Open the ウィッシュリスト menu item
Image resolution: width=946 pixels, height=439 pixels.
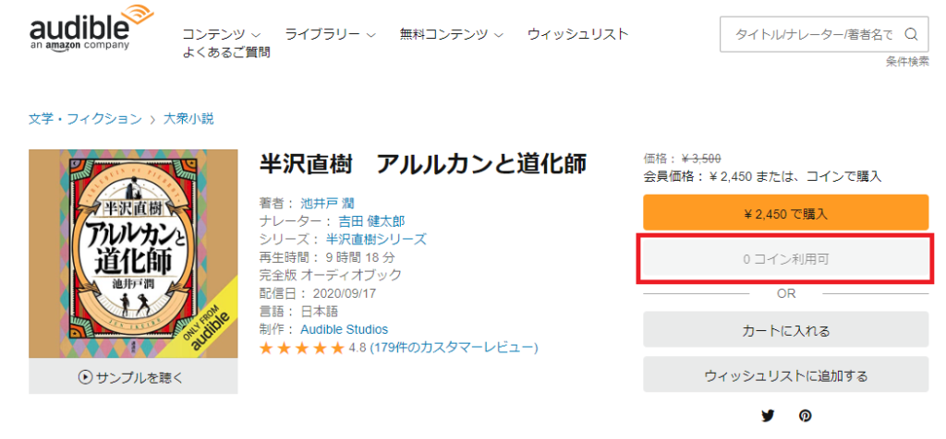578,34
